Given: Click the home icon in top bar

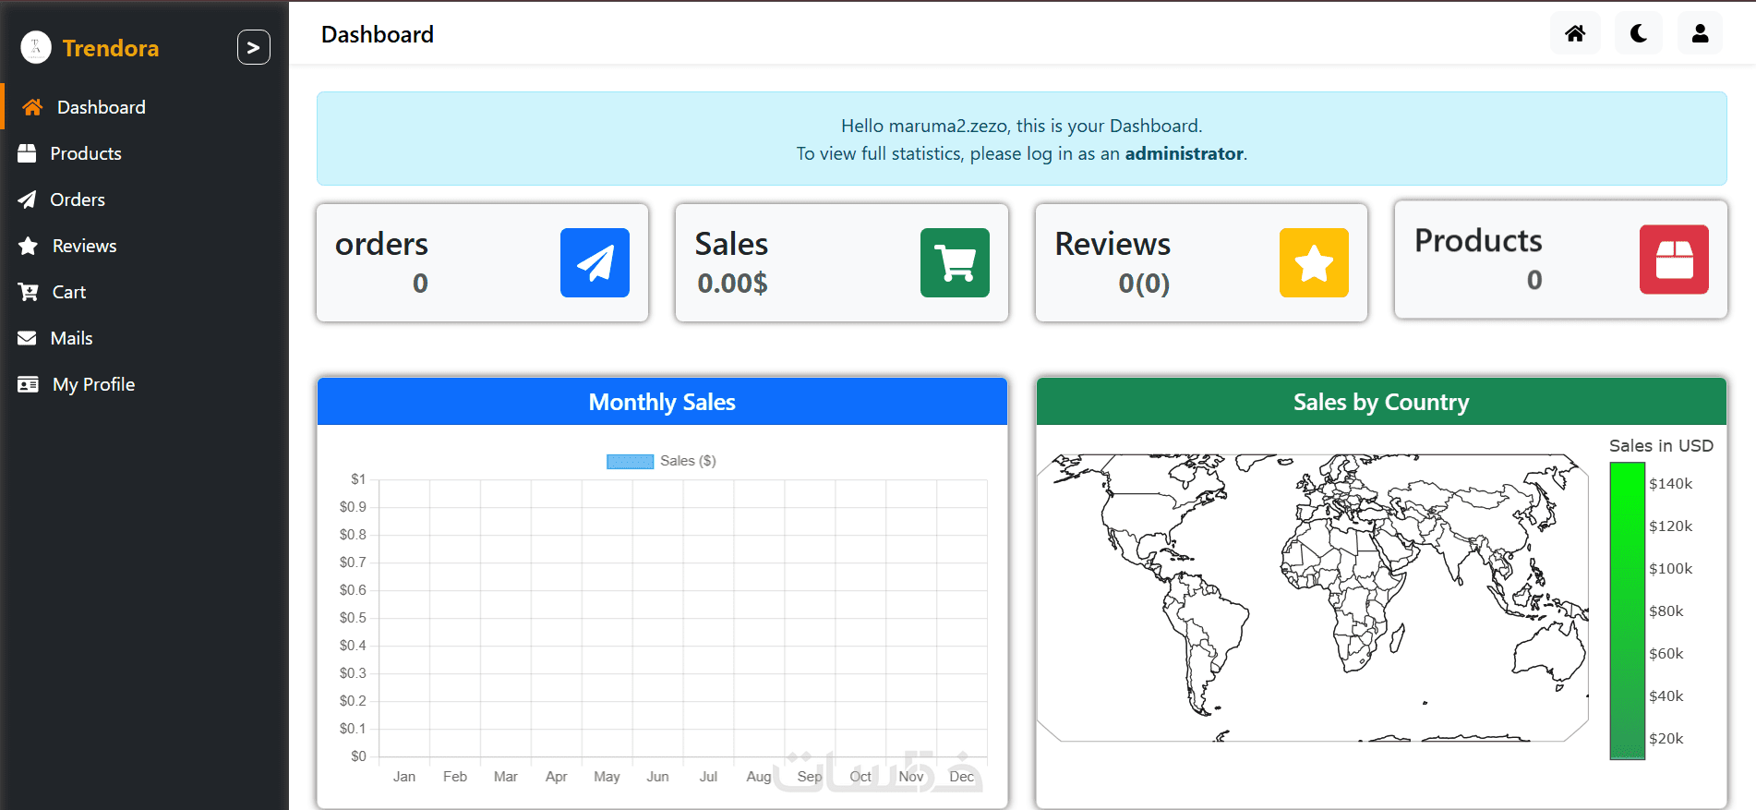Looking at the screenshot, I should click(1575, 34).
